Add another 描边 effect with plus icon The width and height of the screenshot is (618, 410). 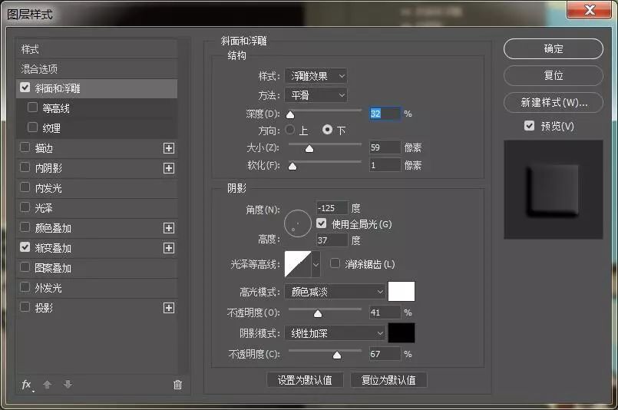(x=169, y=148)
